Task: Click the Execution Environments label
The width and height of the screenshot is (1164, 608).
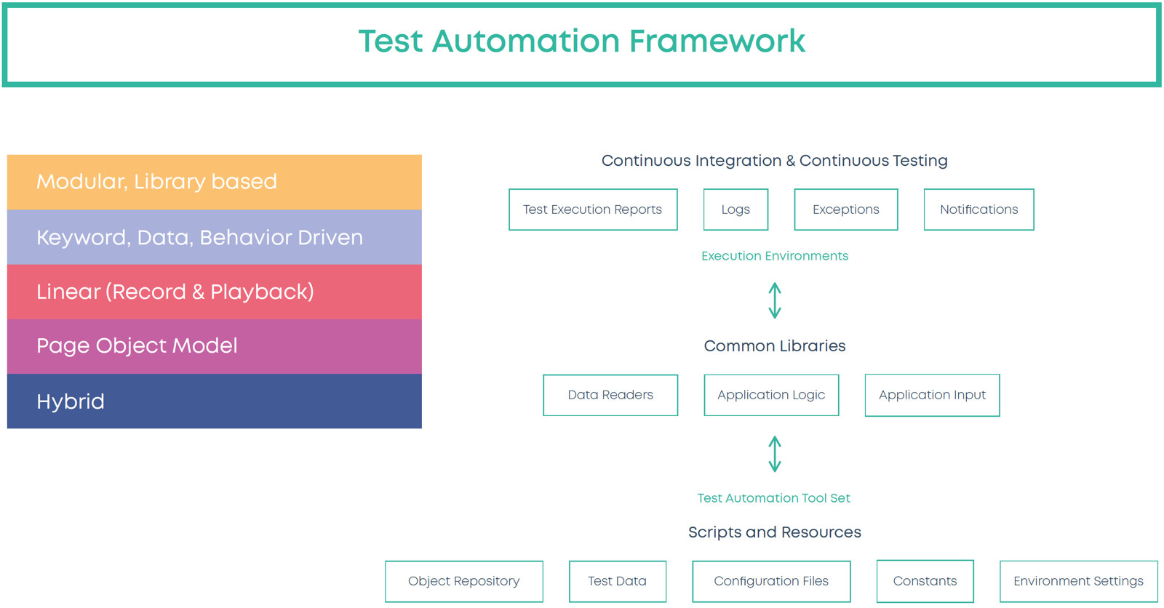Action: pyautogui.click(x=775, y=256)
